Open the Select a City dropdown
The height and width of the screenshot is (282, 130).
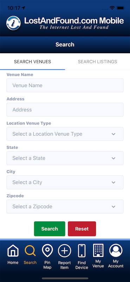65,182
